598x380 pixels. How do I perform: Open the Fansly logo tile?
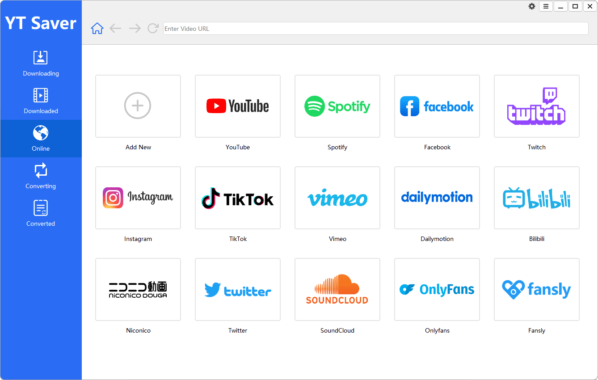coord(537,290)
